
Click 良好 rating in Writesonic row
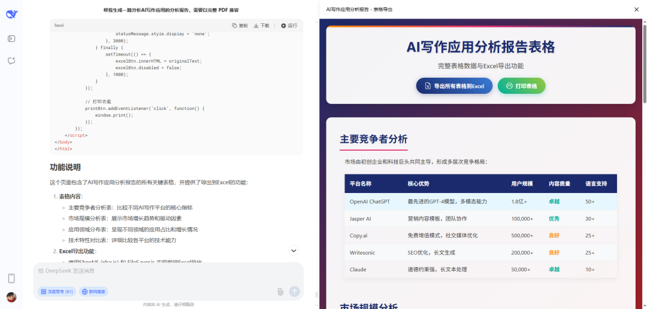pos(554,253)
